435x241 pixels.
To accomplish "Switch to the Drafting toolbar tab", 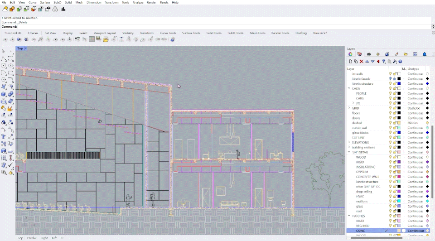I will (301, 33).
